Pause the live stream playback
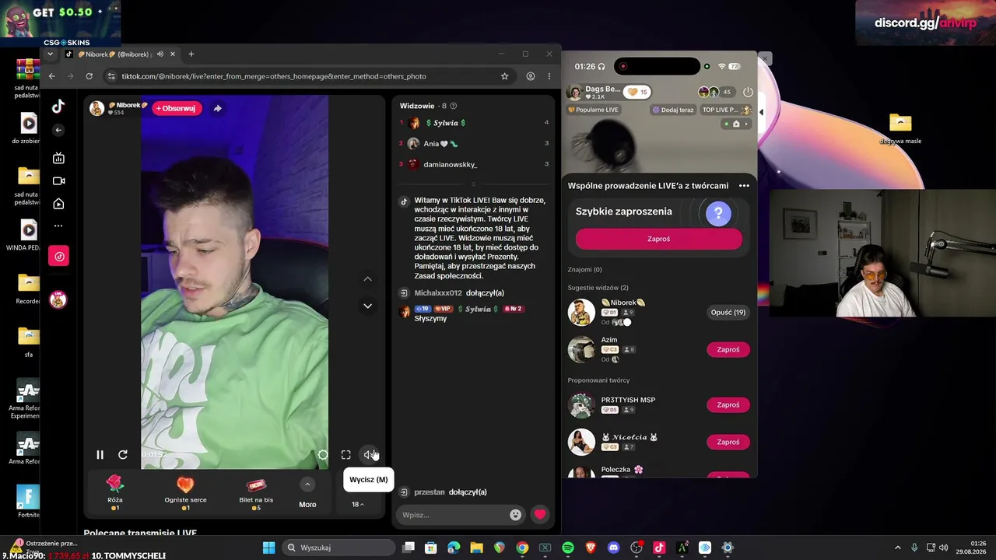This screenshot has height=560, width=996. [x=100, y=455]
